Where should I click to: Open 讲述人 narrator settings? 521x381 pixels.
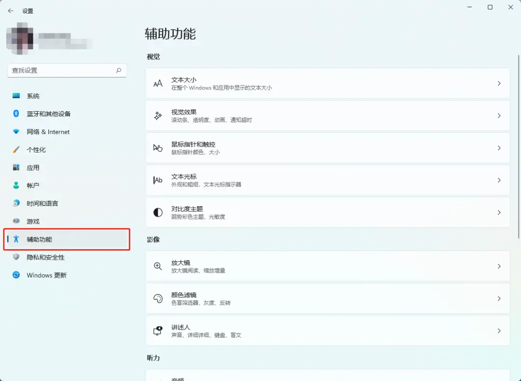click(327, 330)
